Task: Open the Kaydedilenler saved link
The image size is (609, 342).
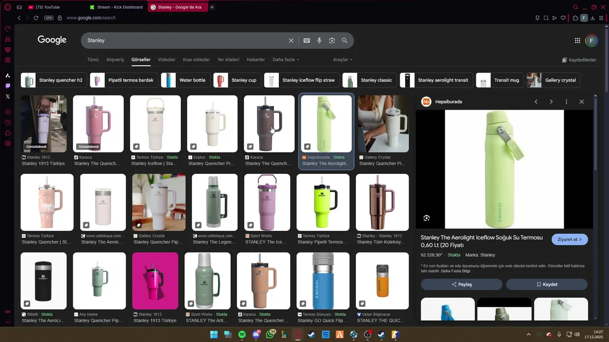Action: (x=579, y=60)
